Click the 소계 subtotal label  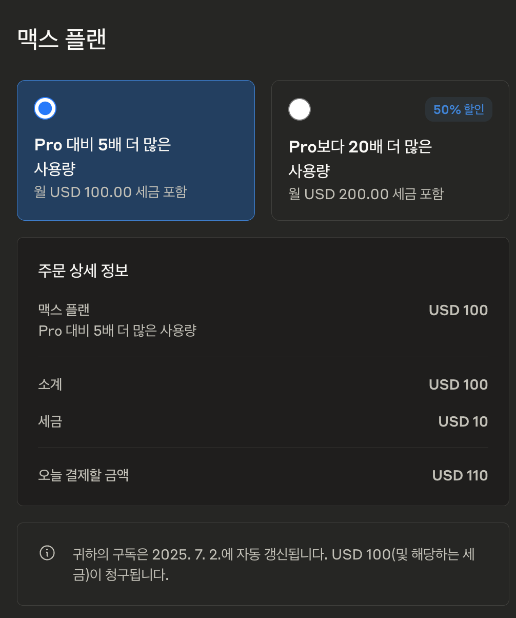50,384
